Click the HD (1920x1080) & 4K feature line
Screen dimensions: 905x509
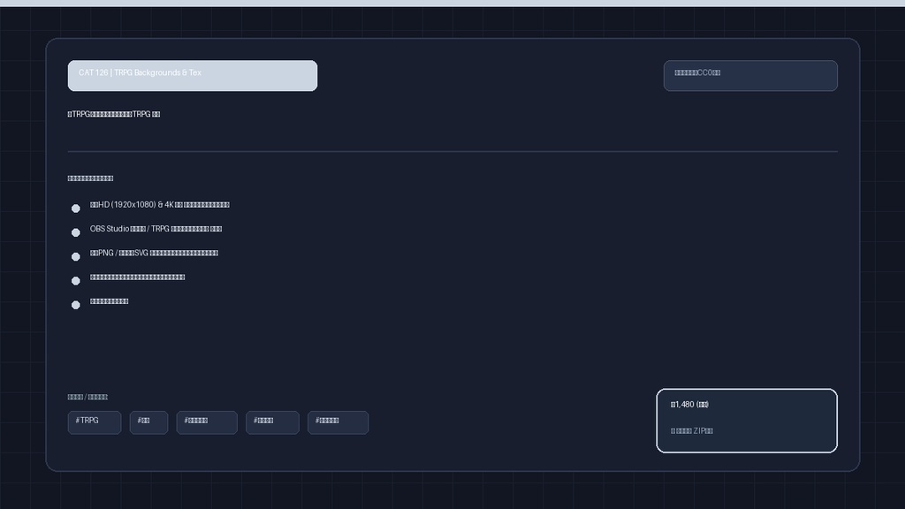click(160, 205)
